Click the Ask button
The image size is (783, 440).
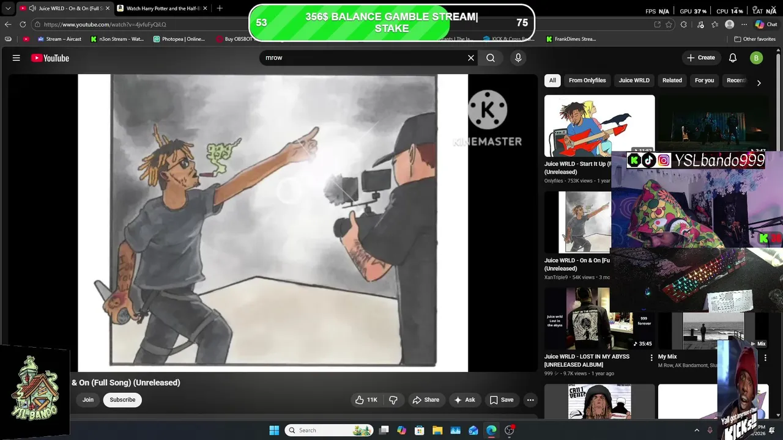click(x=464, y=400)
